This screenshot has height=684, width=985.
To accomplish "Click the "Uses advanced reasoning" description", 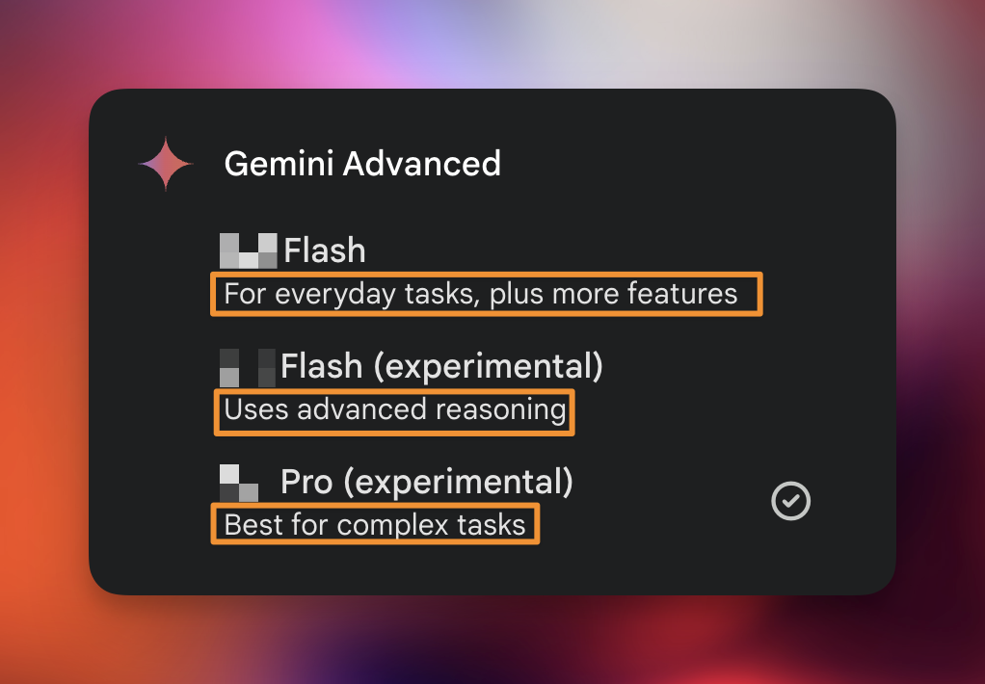I will click(395, 409).
